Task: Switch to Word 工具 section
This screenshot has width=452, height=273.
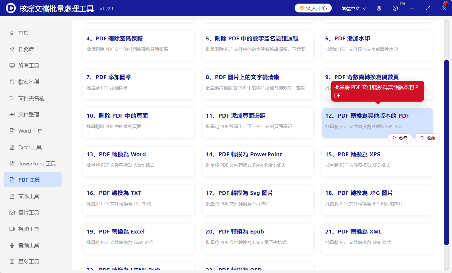Action: click(x=33, y=131)
